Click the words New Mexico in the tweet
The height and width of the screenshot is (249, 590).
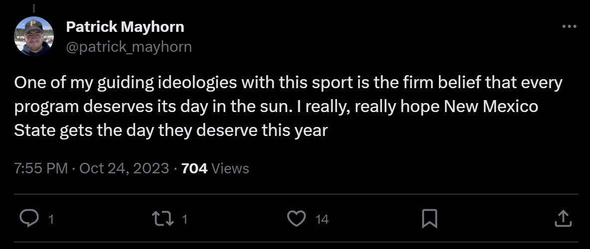[x=491, y=107]
